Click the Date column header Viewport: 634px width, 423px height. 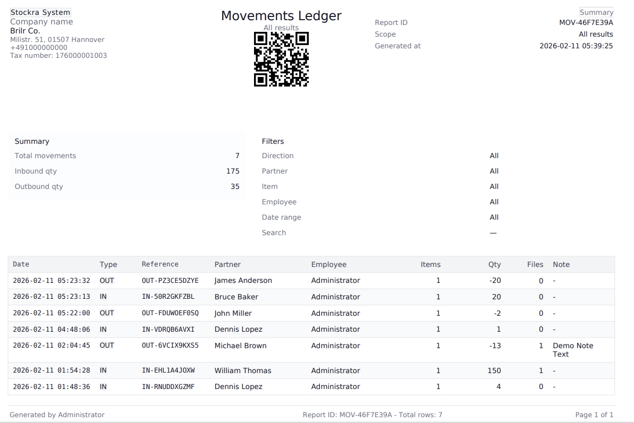click(21, 264)
